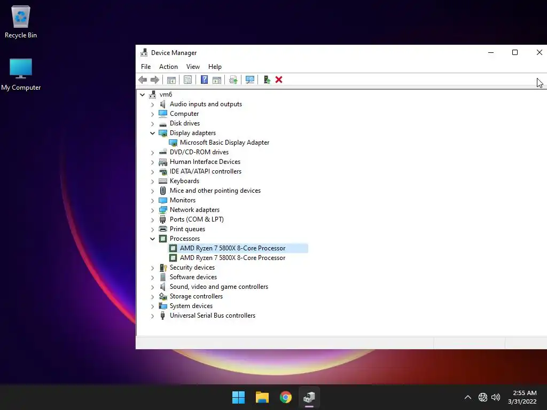Screen dimensions: 547x410
Task: Open the Help menu
Action: [215, 67]
